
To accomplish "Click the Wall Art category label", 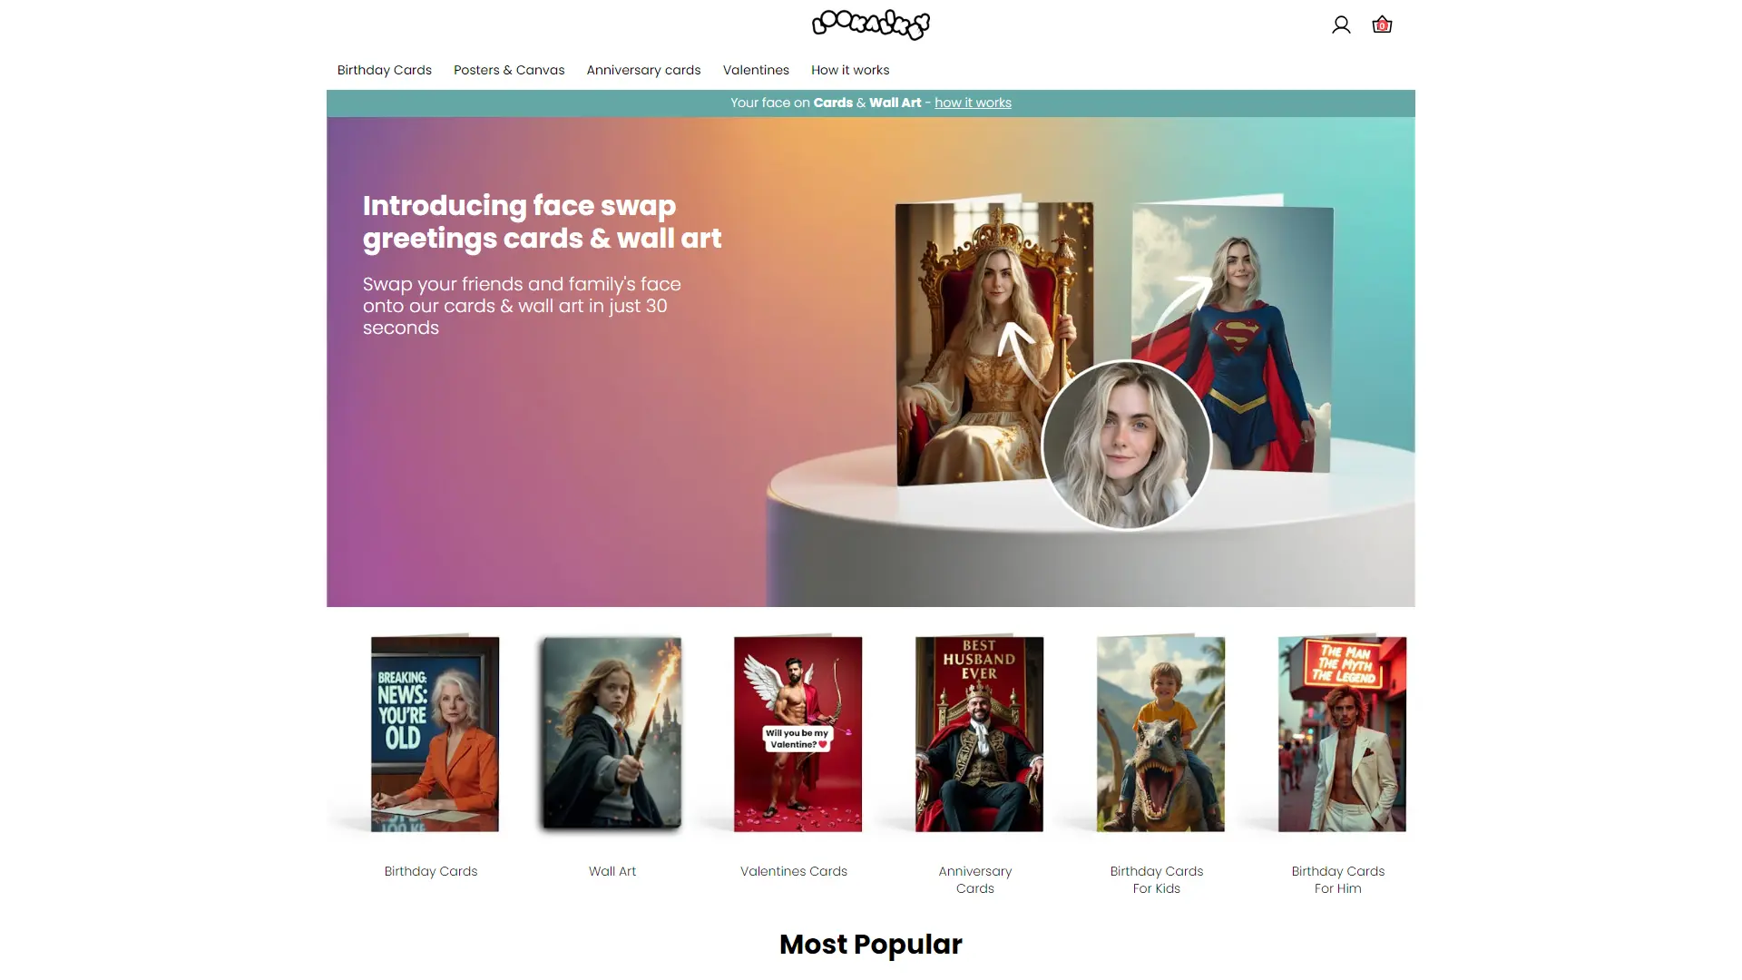I will click(612, 871).
